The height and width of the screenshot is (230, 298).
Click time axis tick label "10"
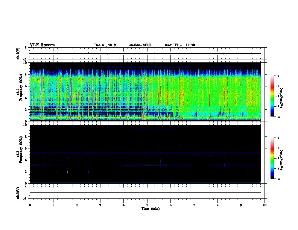tap(265, 205)
